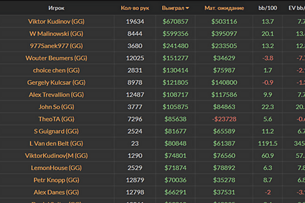This screenshot has width=305, height=203.
Task: Select hands count 12487
Action: 135,95
